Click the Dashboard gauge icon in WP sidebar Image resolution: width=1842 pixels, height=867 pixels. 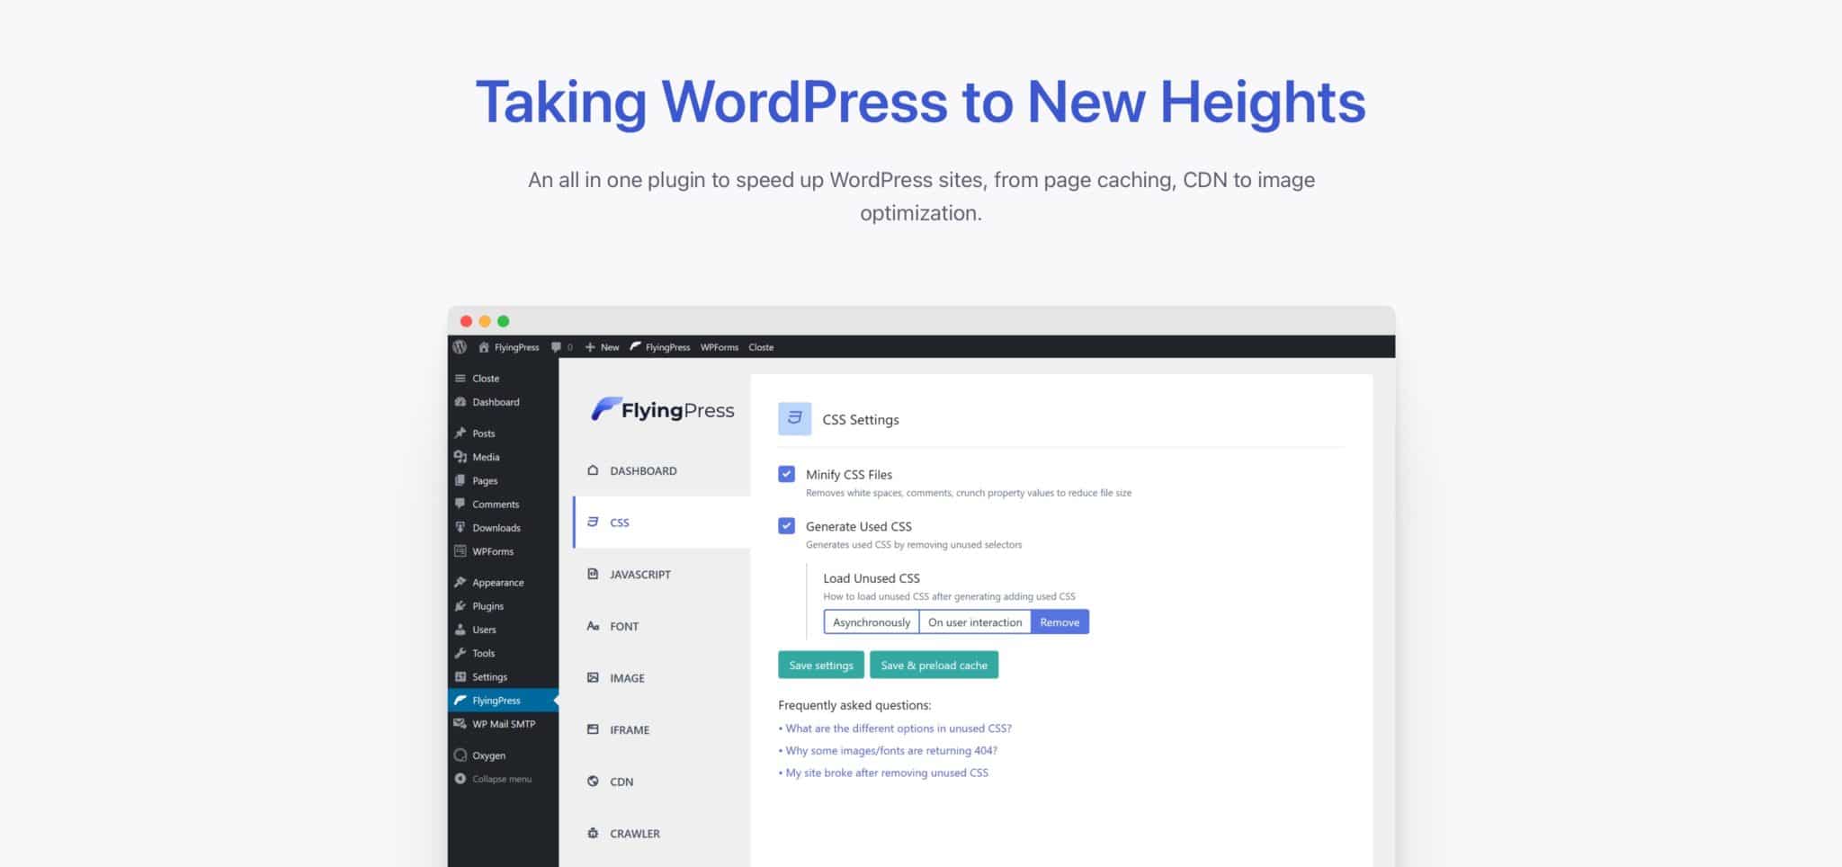click(460, 402)
